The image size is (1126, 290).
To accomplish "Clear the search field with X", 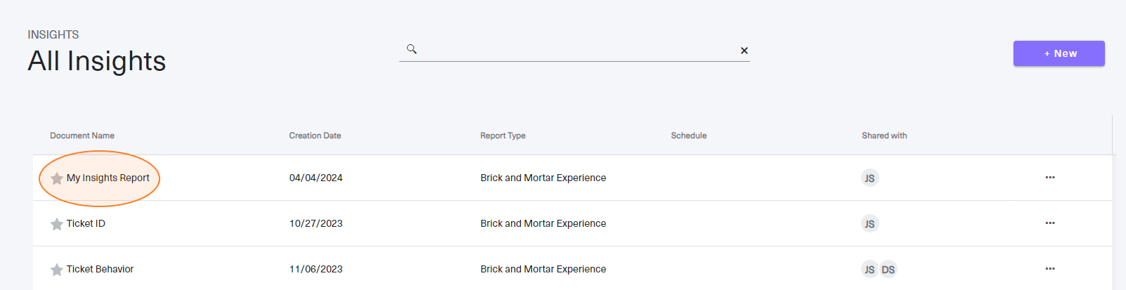I will point(744,51).
